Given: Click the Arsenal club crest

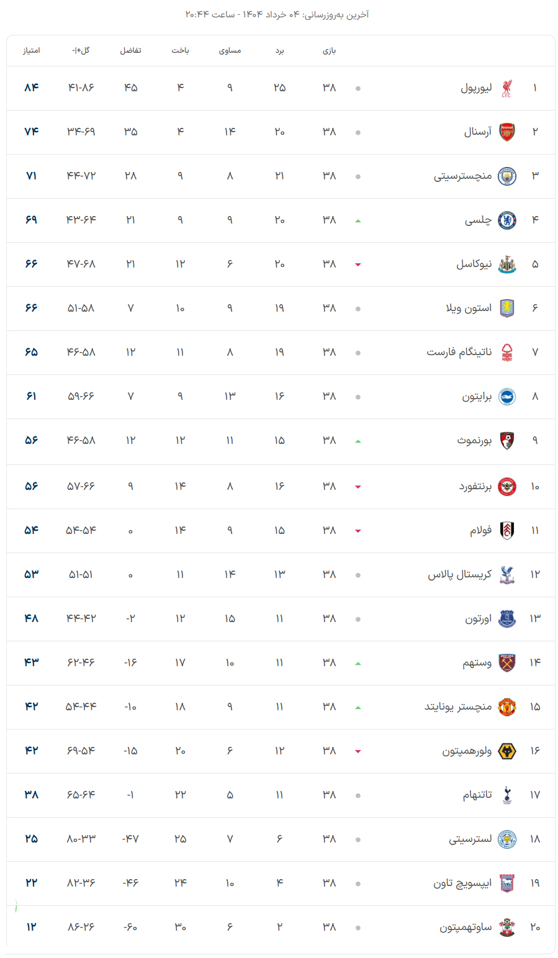Looking at the screenshot, I should click(x=507, y=132).
